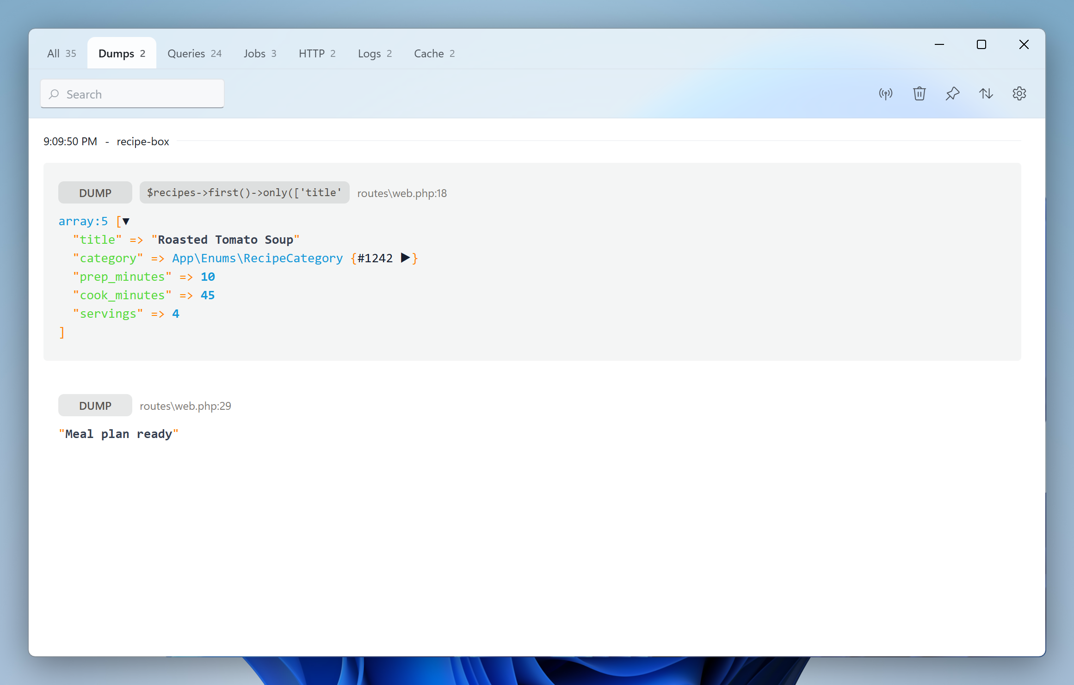Toggle the live broadcast listening icon
1074x685 pixels.
click(885, 94)
